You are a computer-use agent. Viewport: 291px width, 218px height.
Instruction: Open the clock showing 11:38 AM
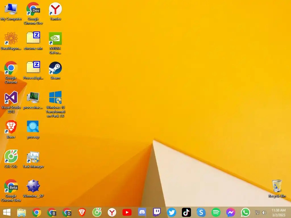pyautogui.click(x=278, y=212)
